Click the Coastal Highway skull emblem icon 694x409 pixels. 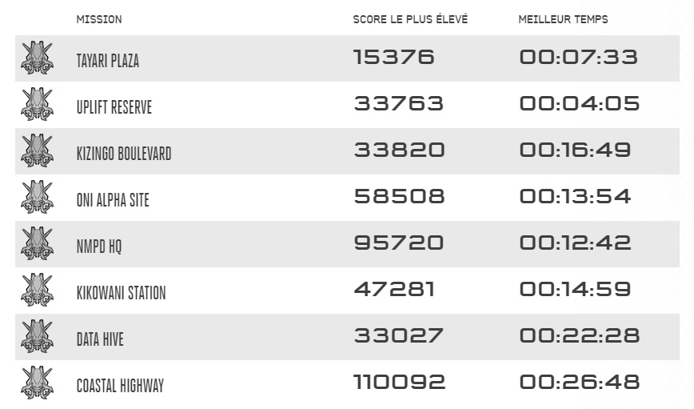[x=37, y=383]
